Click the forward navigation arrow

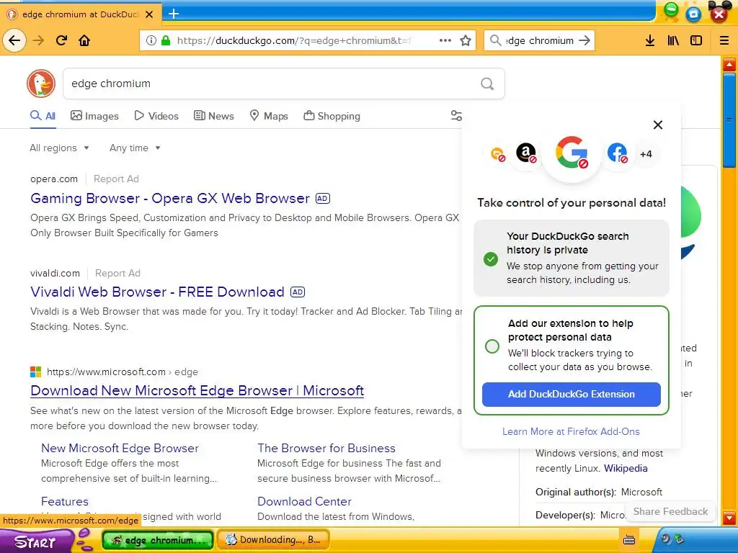(38, 40)
